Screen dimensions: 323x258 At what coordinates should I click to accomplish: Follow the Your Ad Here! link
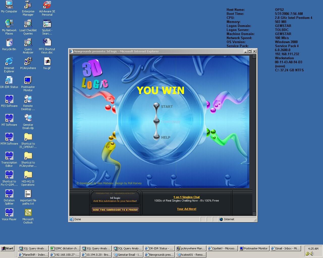pos(186,209)
